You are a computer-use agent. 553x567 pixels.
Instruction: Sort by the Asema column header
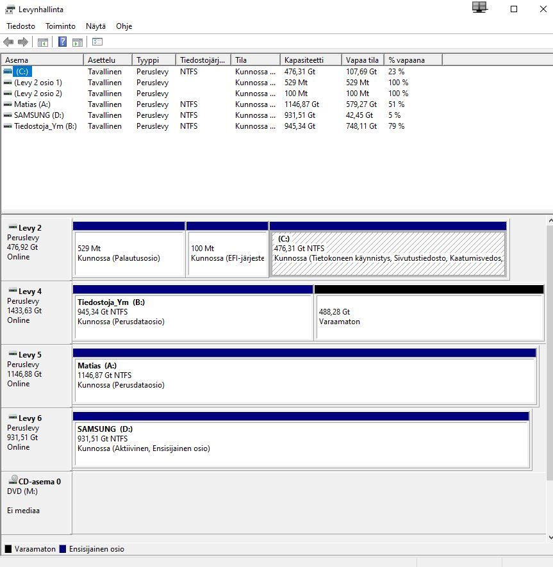pos(42,60)
